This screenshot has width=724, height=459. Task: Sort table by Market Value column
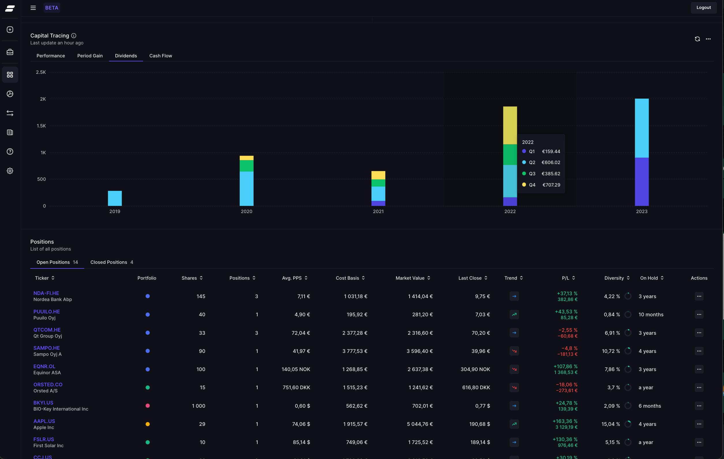coord(413,278)
